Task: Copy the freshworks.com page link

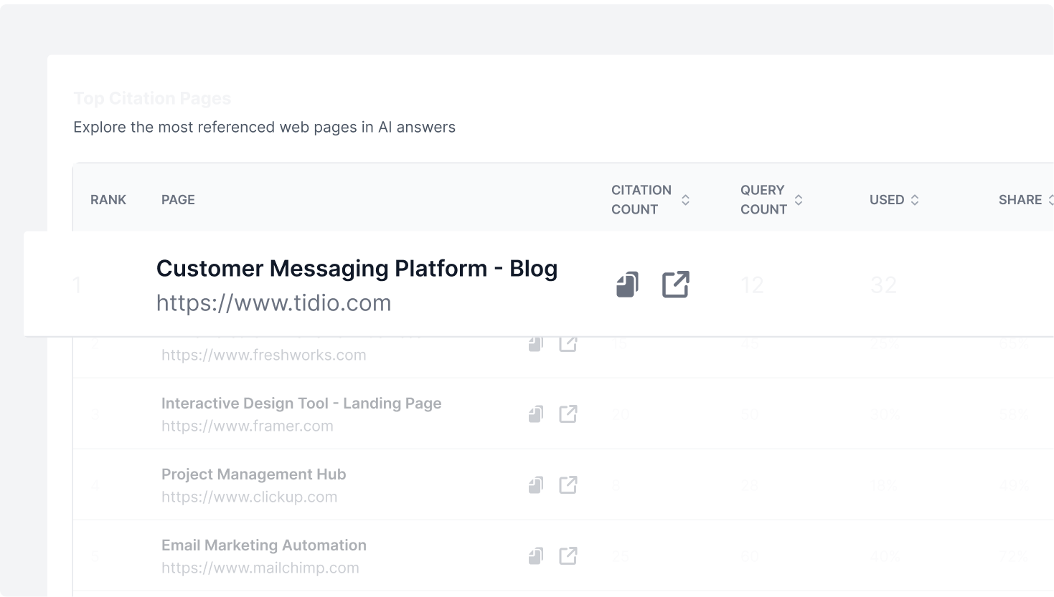Action: pos(536,344)
